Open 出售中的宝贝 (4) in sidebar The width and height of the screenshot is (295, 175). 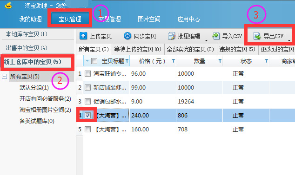(x=27, y=48)
